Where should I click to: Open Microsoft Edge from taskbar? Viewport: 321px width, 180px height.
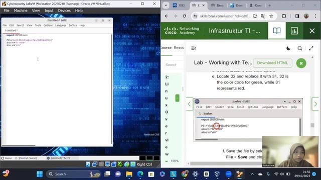pos(140,174)
